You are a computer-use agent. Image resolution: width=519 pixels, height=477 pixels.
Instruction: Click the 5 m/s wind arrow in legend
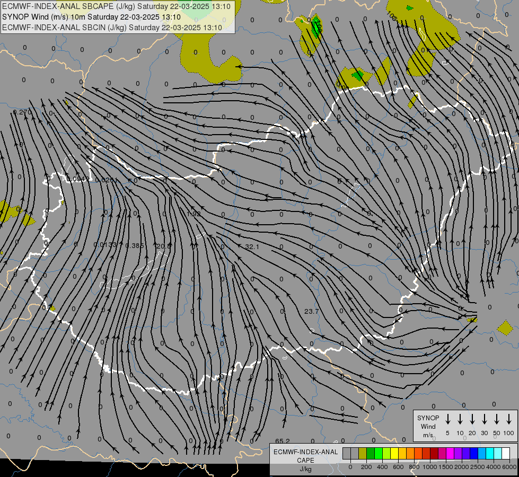(447, 419)
